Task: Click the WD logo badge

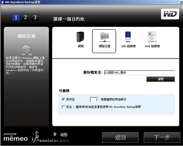Action: click(x=170, y=14)
